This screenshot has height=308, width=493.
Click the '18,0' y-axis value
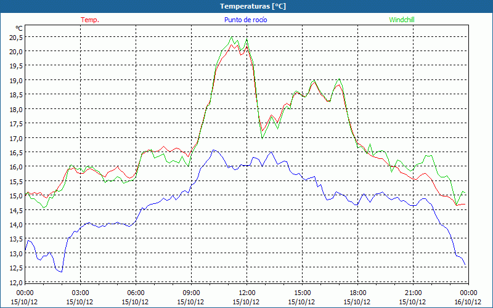pyautogui.click(x=16, y=110)
